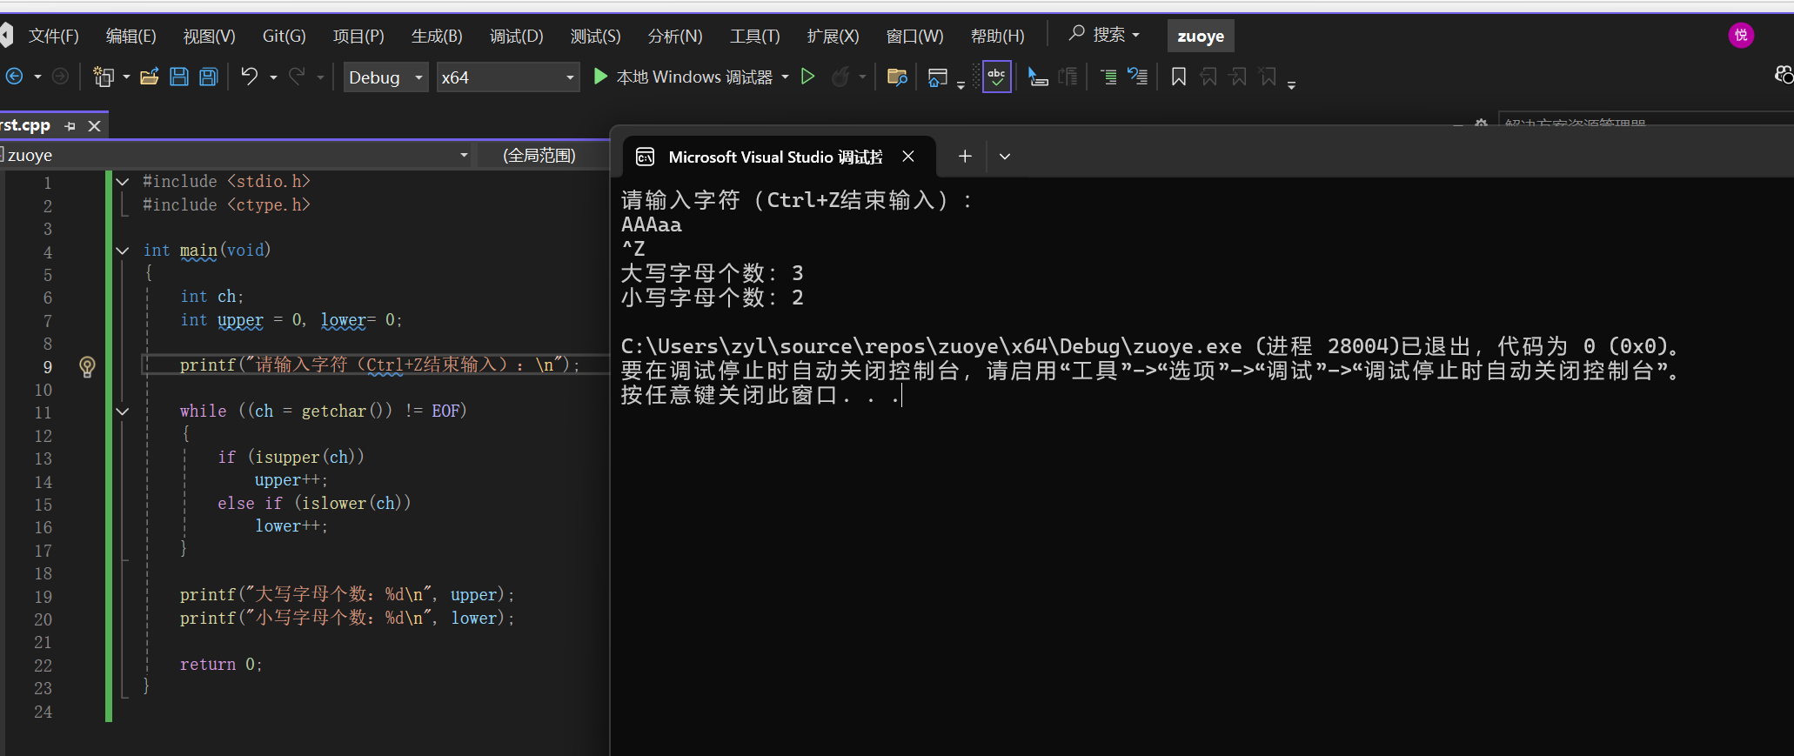Collapse the main function on line 4
The width and height of the screenshot is (1794, 756).
[123, 251]
